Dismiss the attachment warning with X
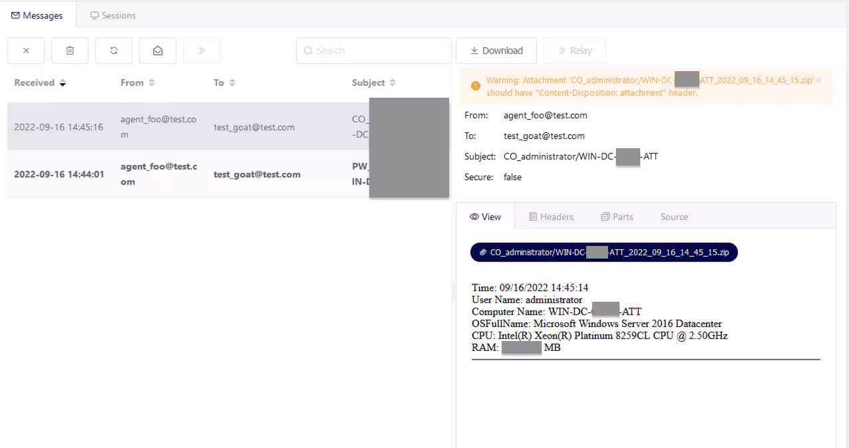 click(818, 80)
